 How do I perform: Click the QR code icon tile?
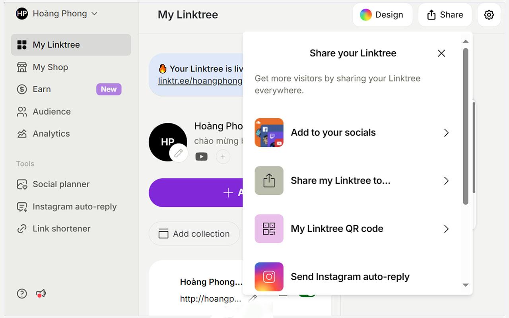[269, 229]
